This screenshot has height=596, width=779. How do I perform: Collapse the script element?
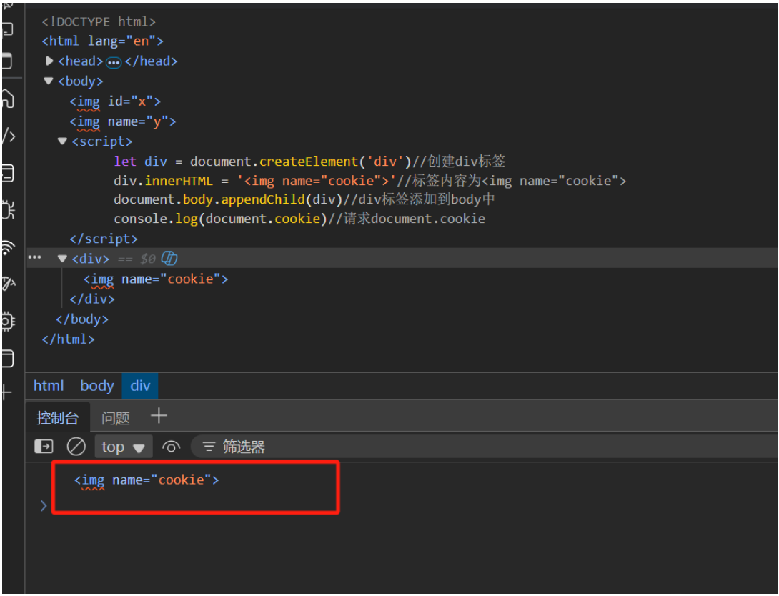pyautogui.click(x=62, y=141)
